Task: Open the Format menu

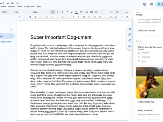Action: coord(11,7)
